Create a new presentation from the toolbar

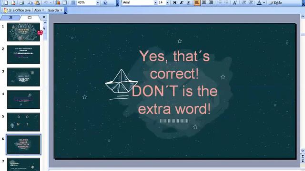pos(6,2)
